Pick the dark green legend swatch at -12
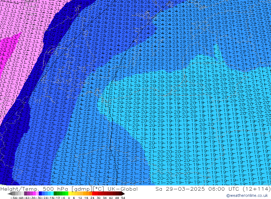The height and width of the screenshot is (199, 271). click(55, 194)
